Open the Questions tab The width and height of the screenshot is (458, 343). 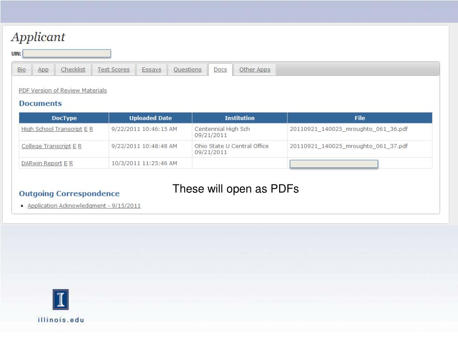(187, 70)
